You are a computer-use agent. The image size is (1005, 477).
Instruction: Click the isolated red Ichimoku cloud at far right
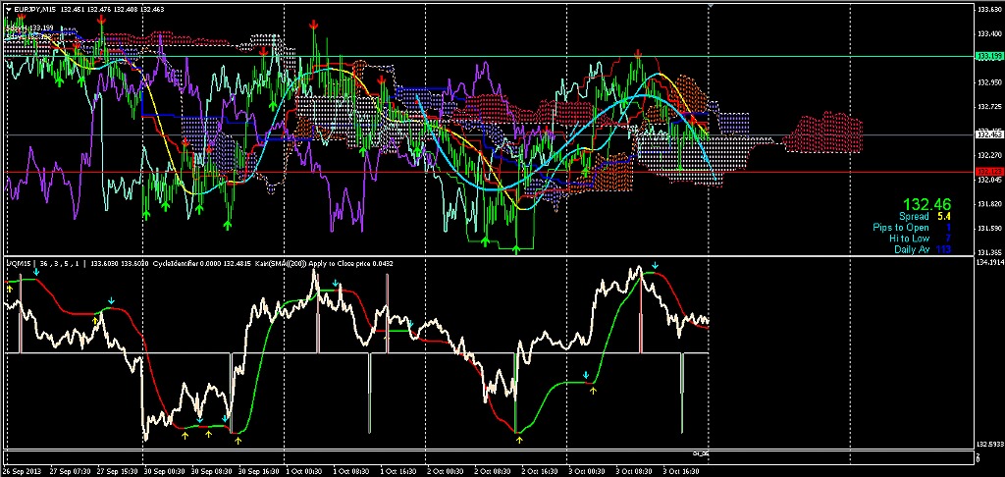point(823,132)
